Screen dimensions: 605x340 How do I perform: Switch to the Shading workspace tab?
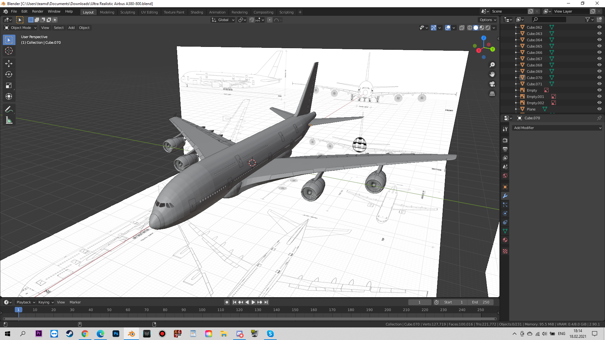[x=197, y=12]
